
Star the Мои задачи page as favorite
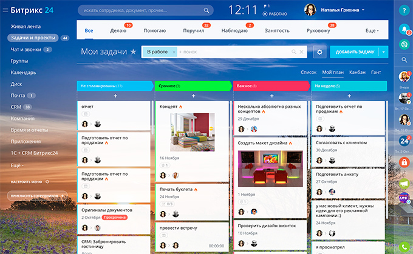(x=133, y=52)
